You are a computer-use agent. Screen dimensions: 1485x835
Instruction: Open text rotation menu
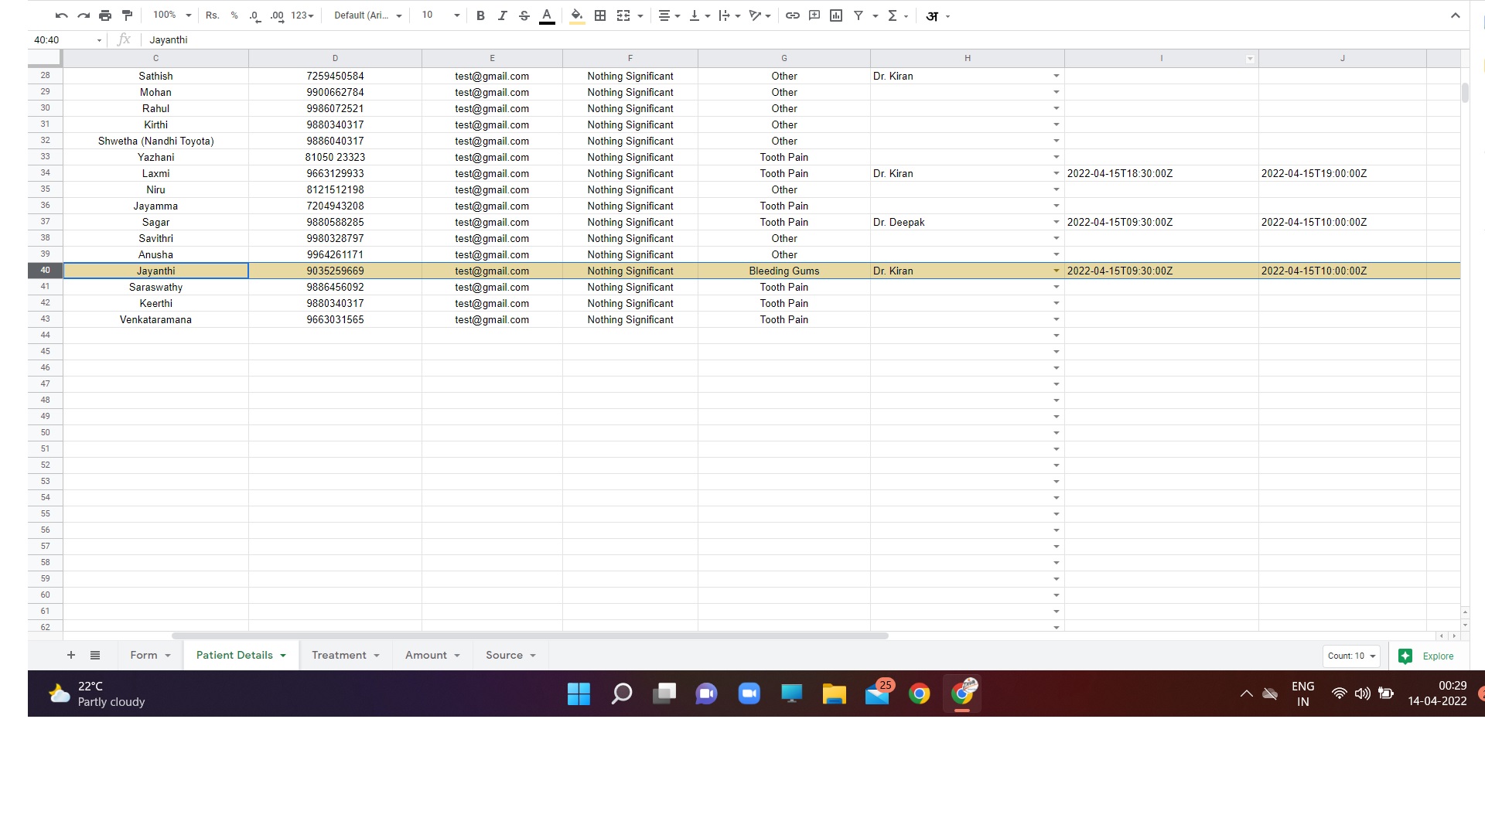[760, 15]
